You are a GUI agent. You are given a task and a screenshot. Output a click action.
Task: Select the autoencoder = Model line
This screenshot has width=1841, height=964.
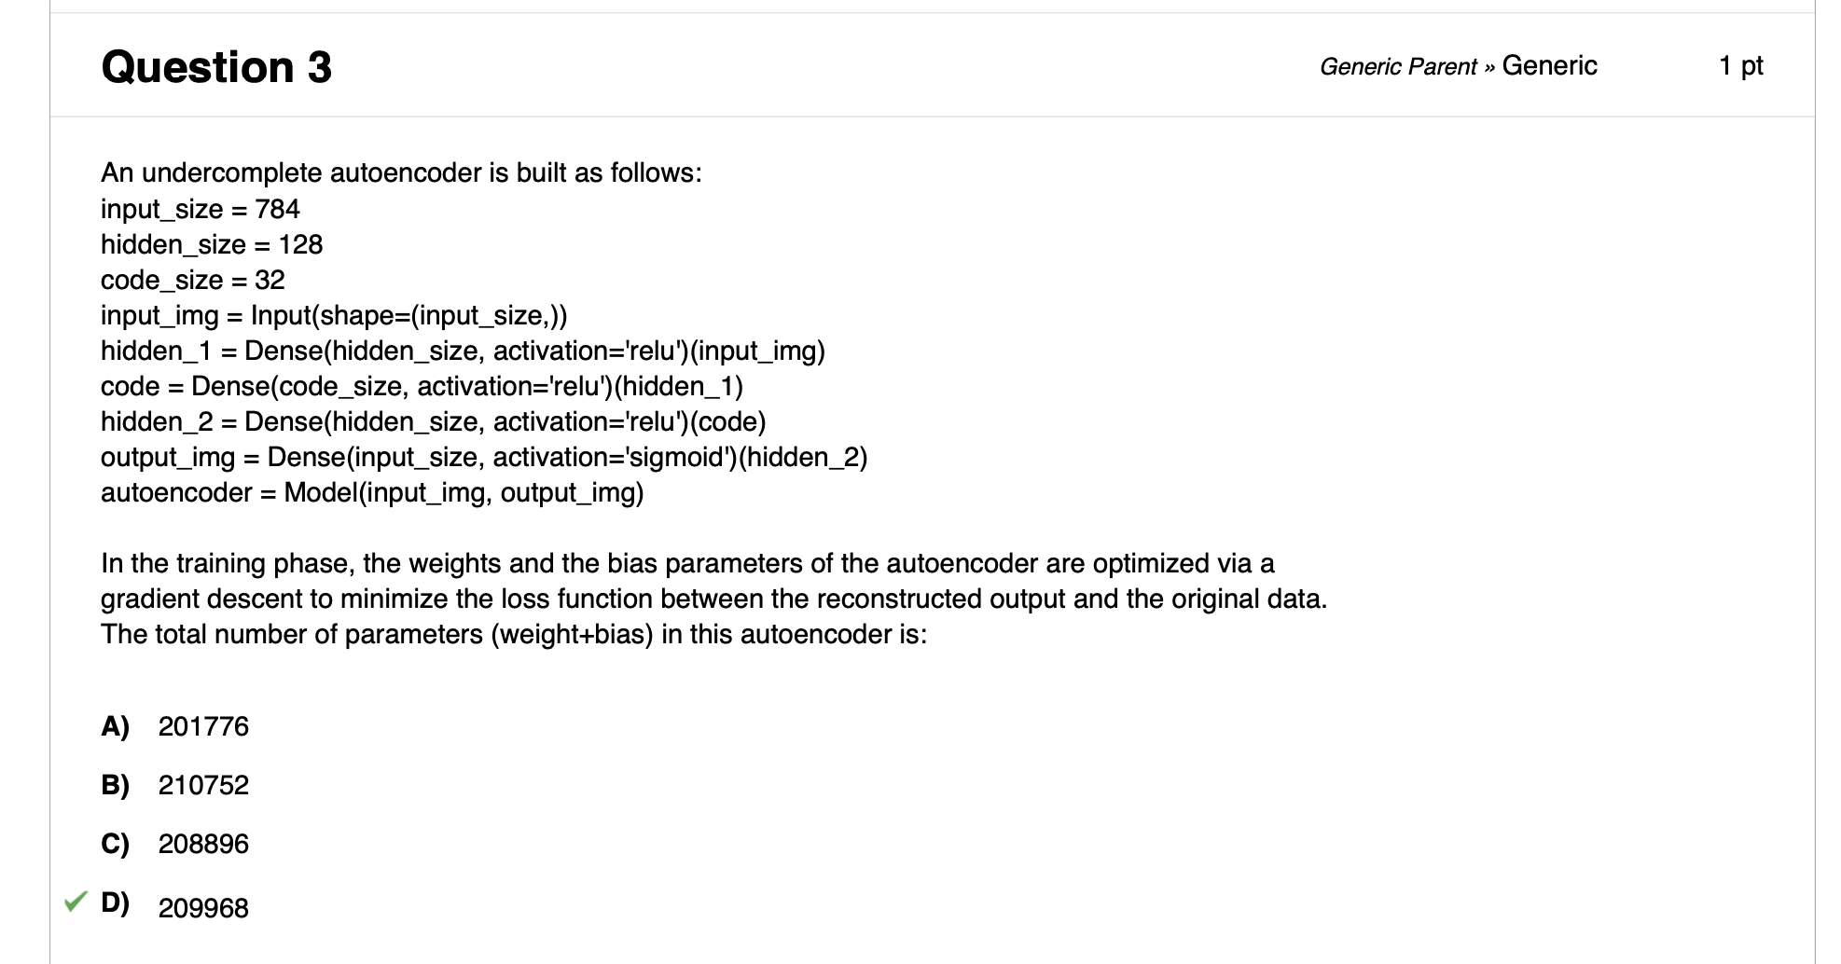click(373, 492)
